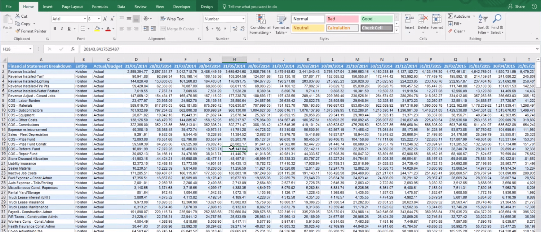Select column H header

[x=234, y=59]
